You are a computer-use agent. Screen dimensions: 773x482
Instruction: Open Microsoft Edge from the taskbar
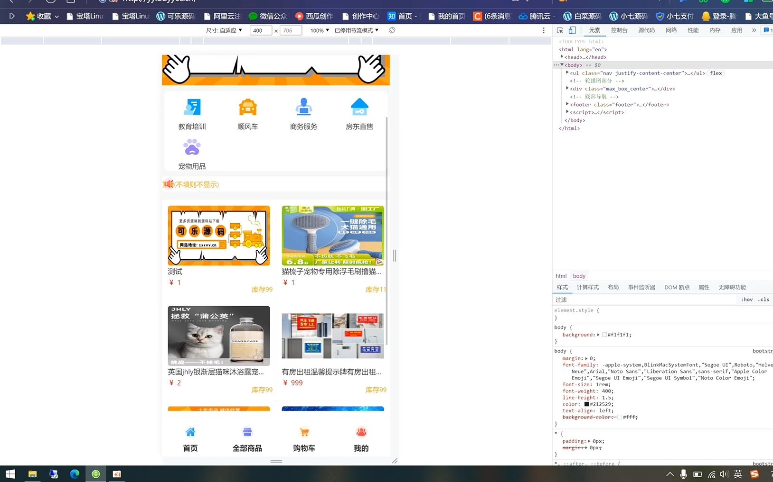[75, 474]
